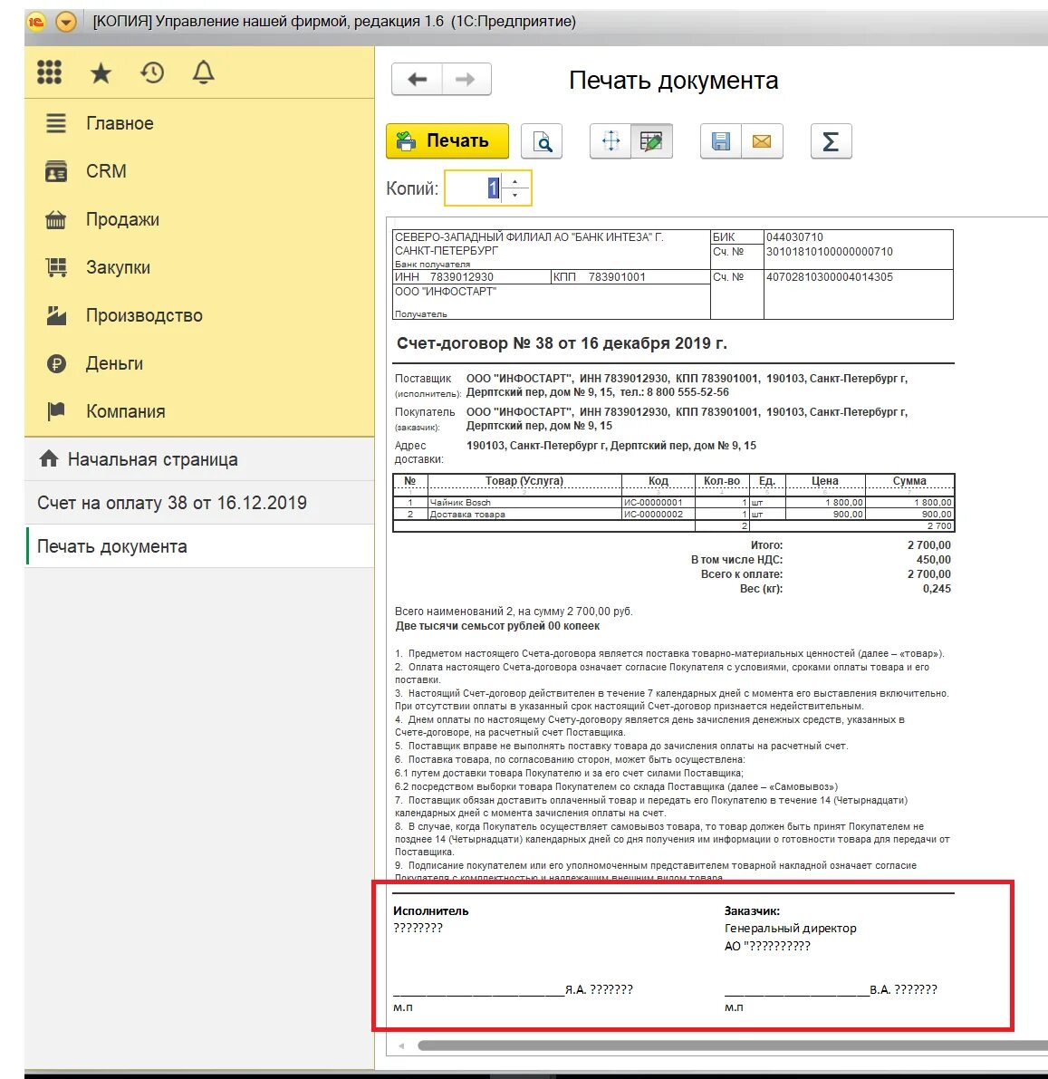
Task: Click the Деньги ruble coin icon
Action: (x=56, y=363)
